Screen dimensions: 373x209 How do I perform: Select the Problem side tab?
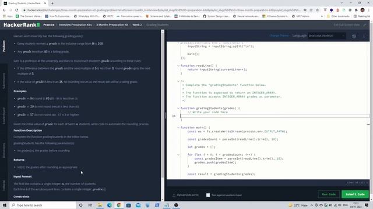[3, 46]
